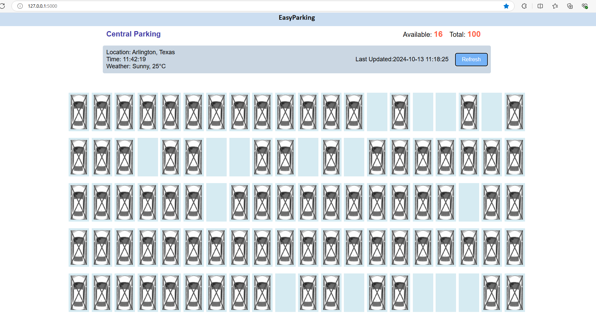596x326 pixels.
Task: Click the site information icon in the address bar
Action: point(20,6)
